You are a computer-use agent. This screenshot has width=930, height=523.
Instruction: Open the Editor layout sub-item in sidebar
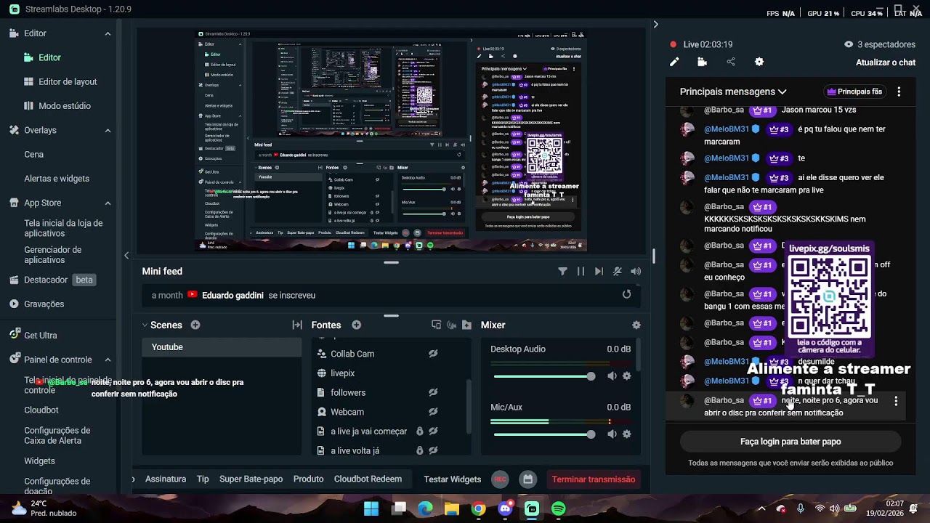point(49,57)
